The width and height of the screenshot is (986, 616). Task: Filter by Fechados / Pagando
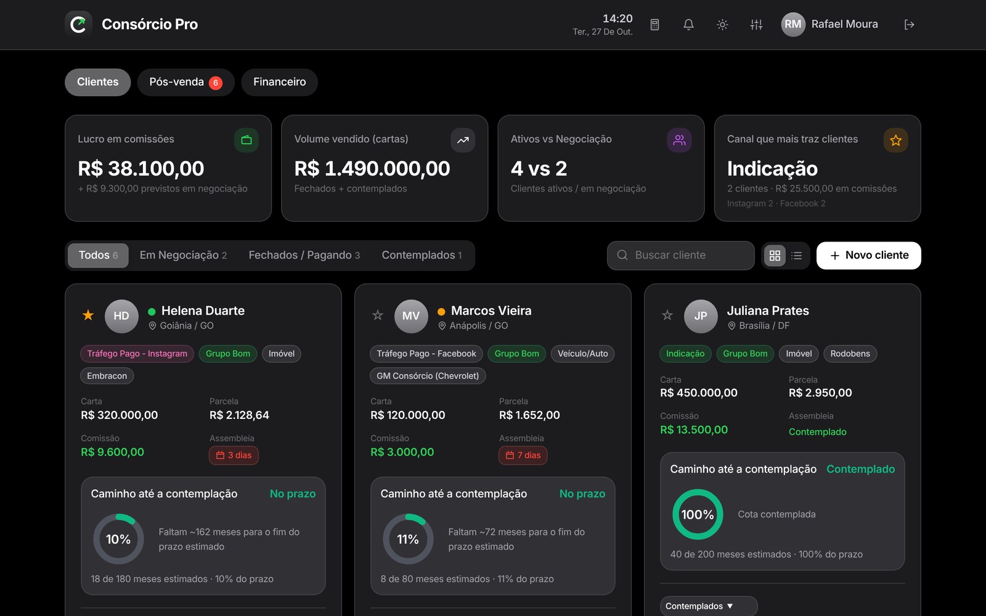pyautogui.click(x=304, y=255)
